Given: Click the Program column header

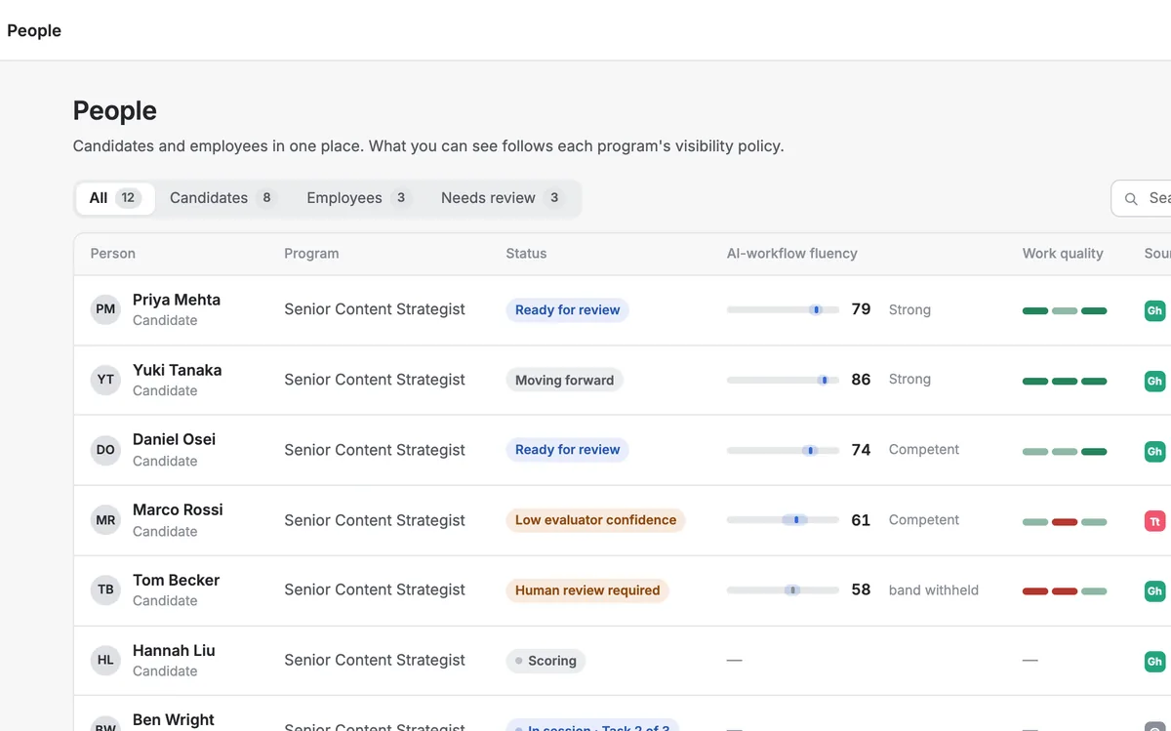Looking at the screenshot, I should click(311, 254).
